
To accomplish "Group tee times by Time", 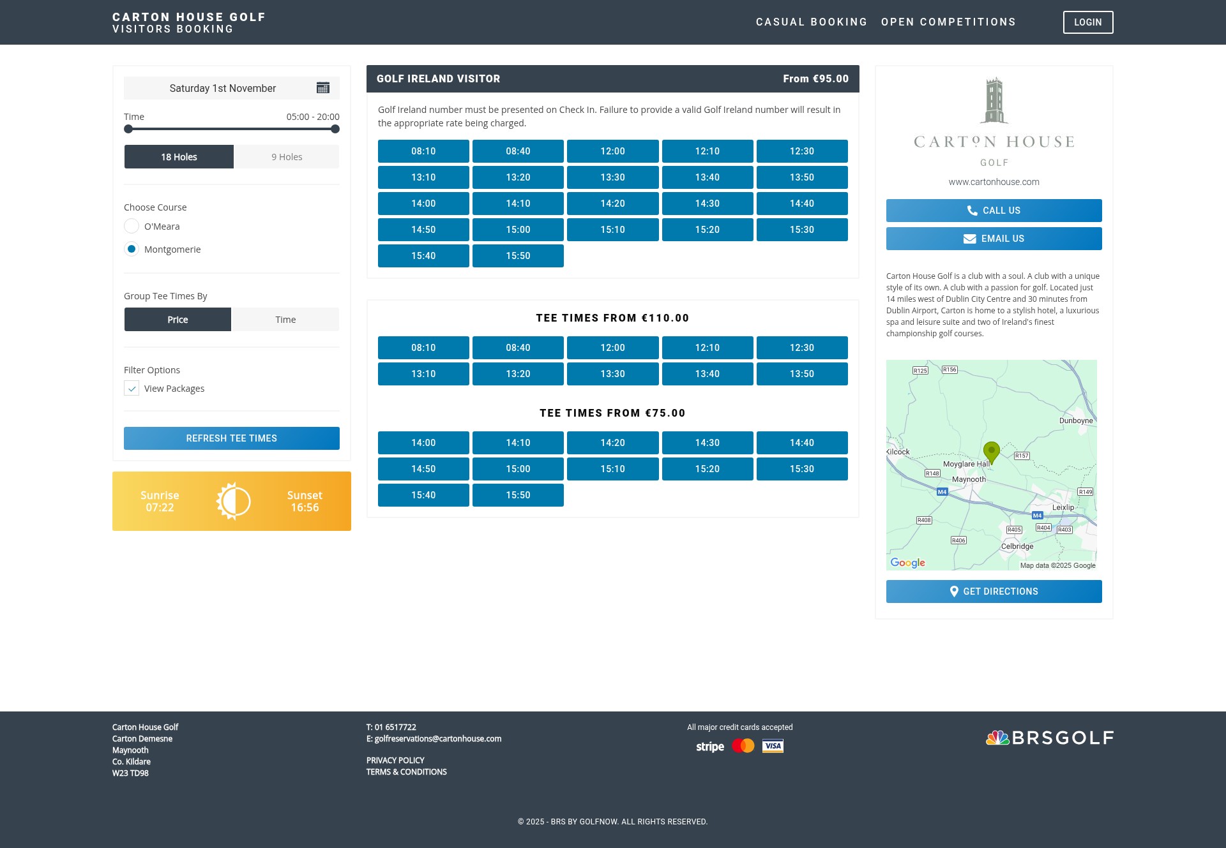I will pos(285,320).
